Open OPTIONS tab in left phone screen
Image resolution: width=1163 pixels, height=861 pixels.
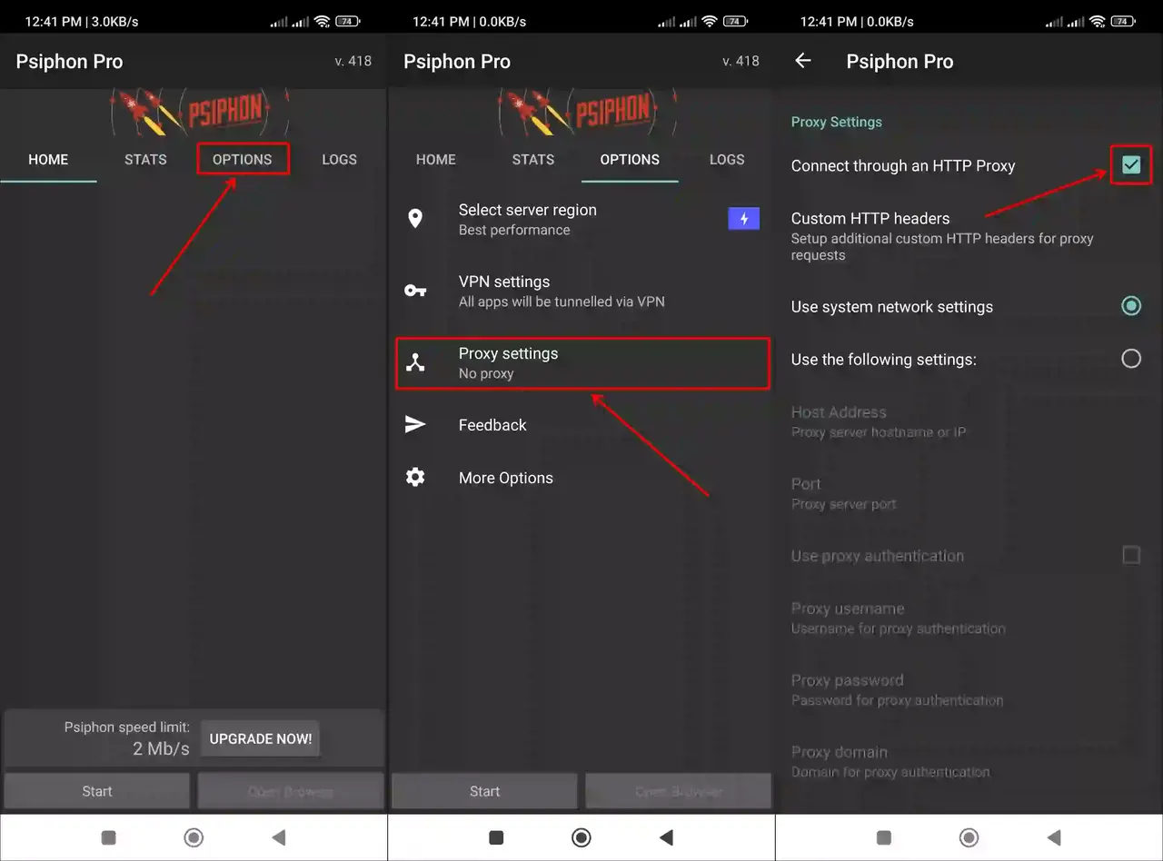(243, 159)
